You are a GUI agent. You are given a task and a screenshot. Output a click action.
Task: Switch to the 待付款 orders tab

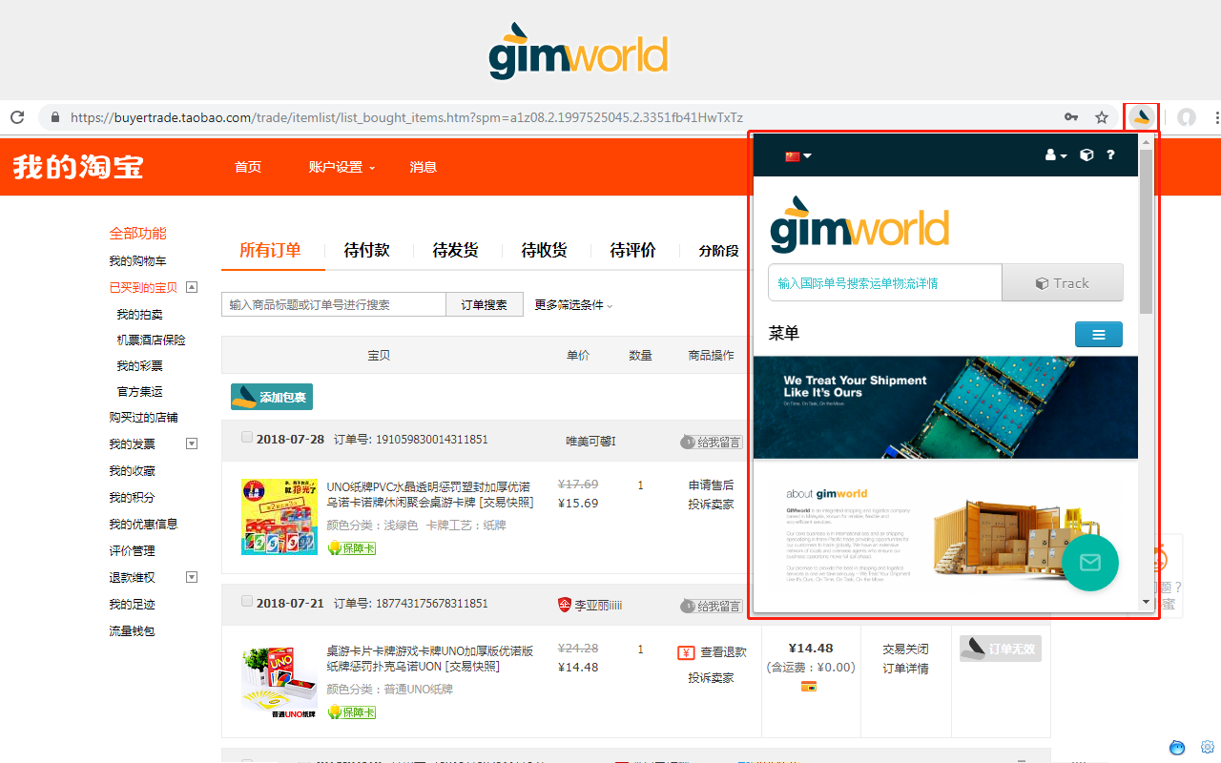pos(367,250)
